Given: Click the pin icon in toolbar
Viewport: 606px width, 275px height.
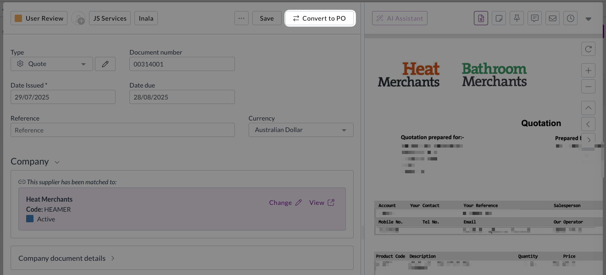Looking at the screenshot, I should (517, 18).
